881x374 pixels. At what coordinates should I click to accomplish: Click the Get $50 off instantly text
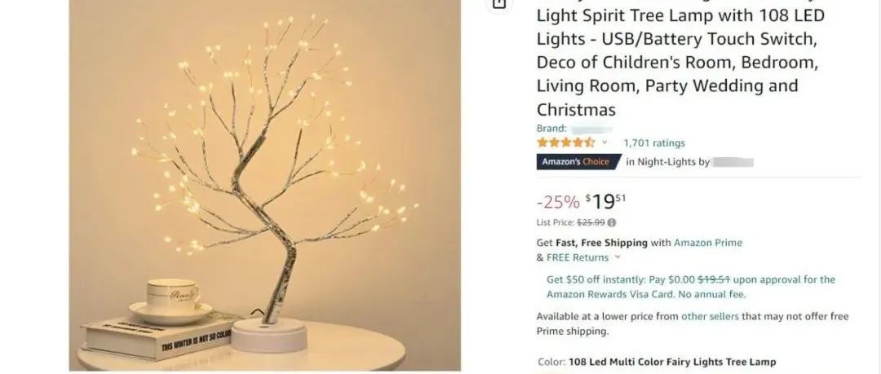click(x=596, y=279)
